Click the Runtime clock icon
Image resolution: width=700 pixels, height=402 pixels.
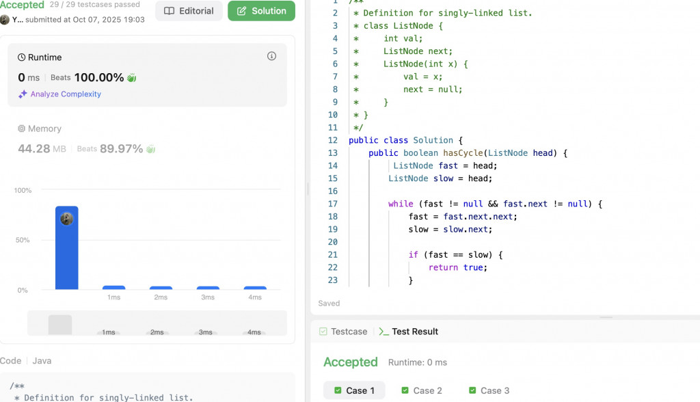click(21, 57)
